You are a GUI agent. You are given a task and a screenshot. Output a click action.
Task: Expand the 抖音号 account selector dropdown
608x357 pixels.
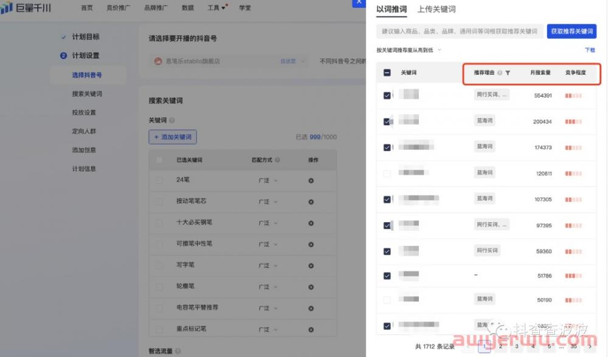(x=229, y=61)
